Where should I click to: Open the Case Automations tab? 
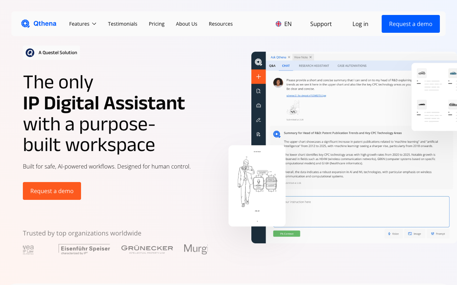tap(352, 66)
